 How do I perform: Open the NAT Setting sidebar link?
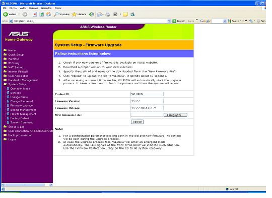point(16,67)
